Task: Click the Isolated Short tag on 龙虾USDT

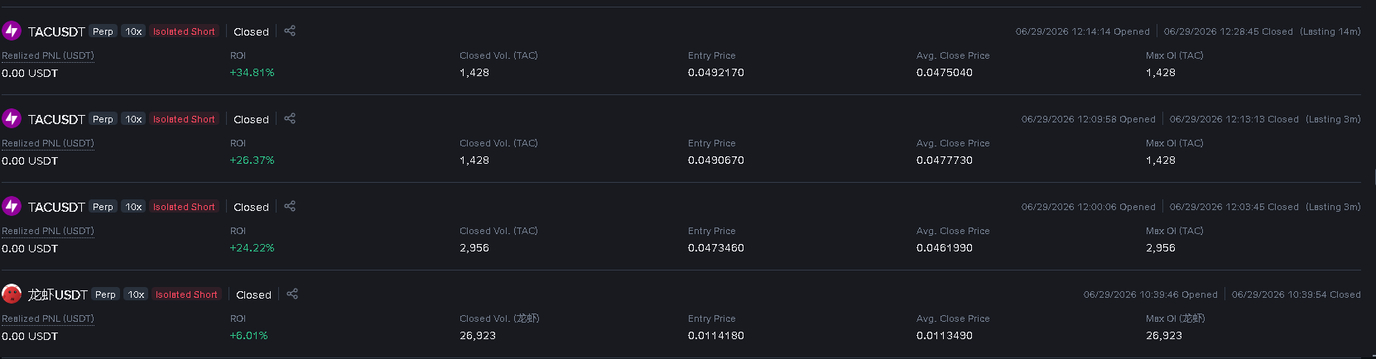Action: point(186,294)
